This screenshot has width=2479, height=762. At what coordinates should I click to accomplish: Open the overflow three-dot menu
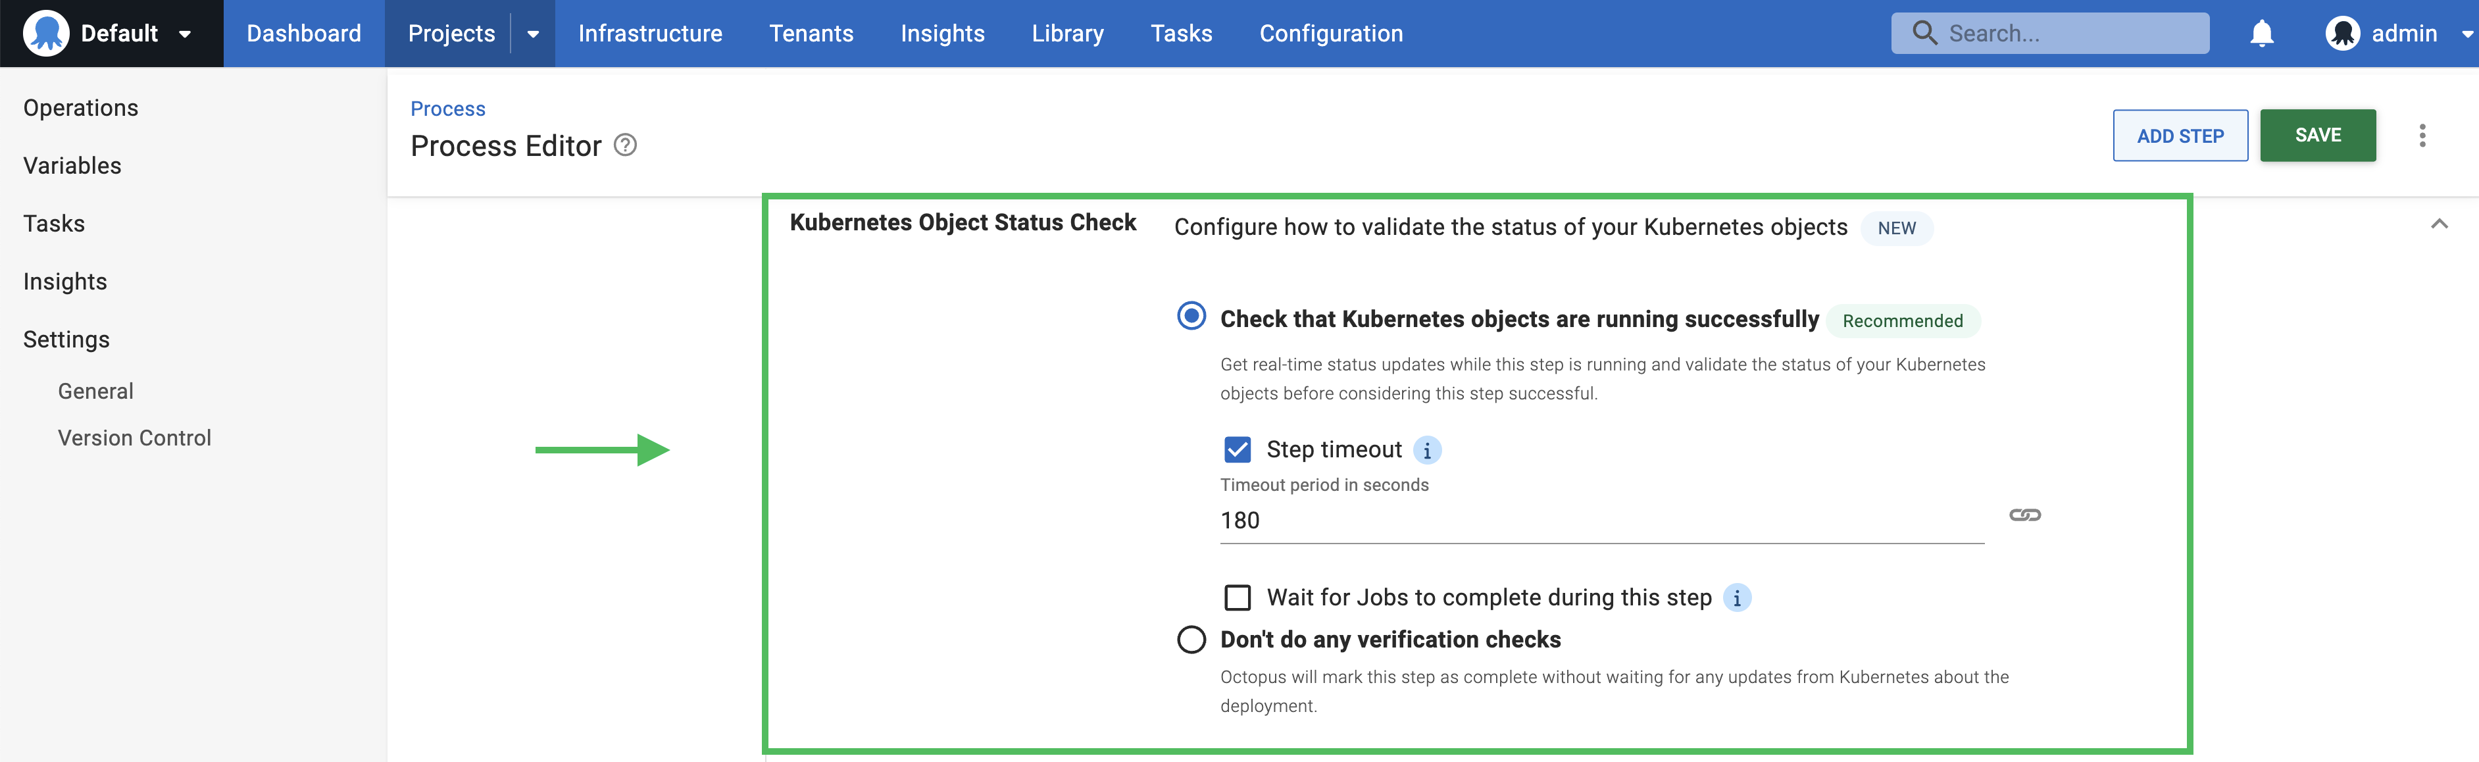[x=2423, y=136]
